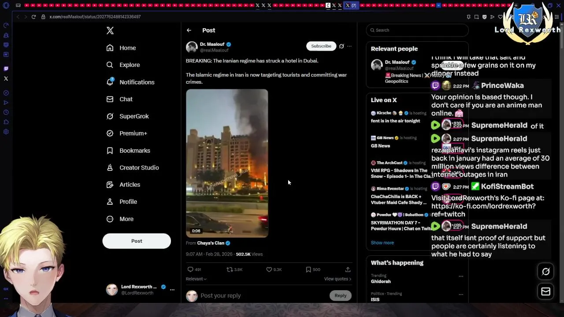Play the burning hotel video
The width and height of the screenshot is (564, 317).
click(x=227, y=163)
